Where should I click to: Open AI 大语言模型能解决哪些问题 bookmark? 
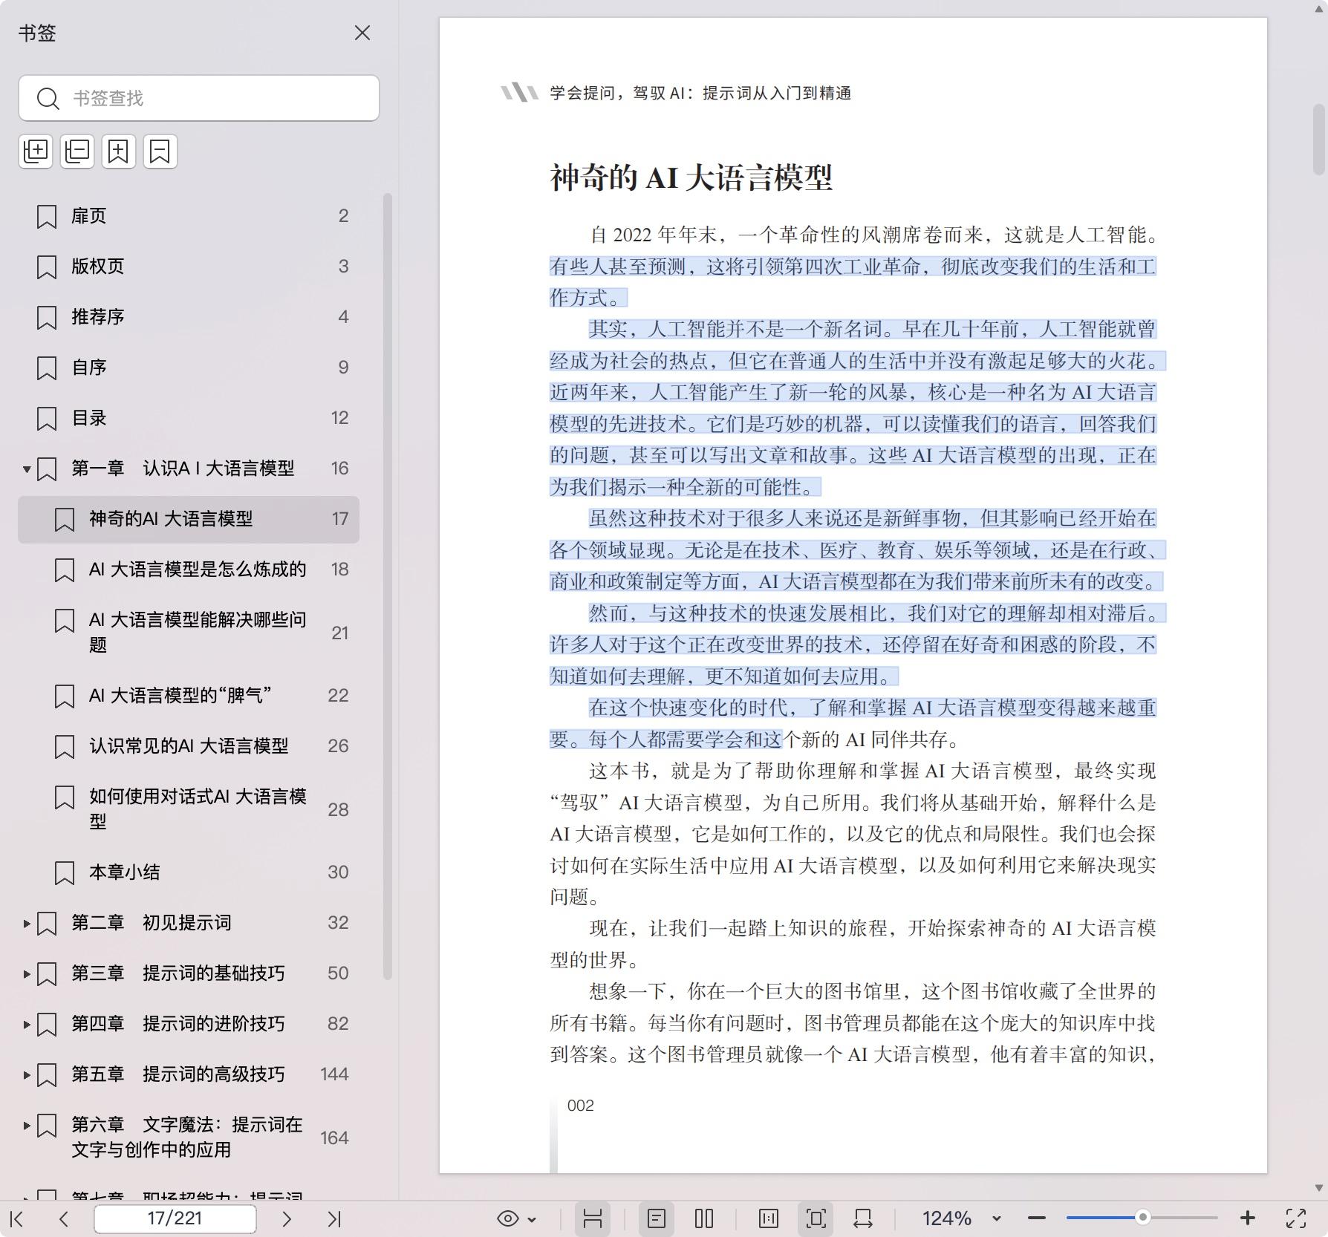[189, 633]
